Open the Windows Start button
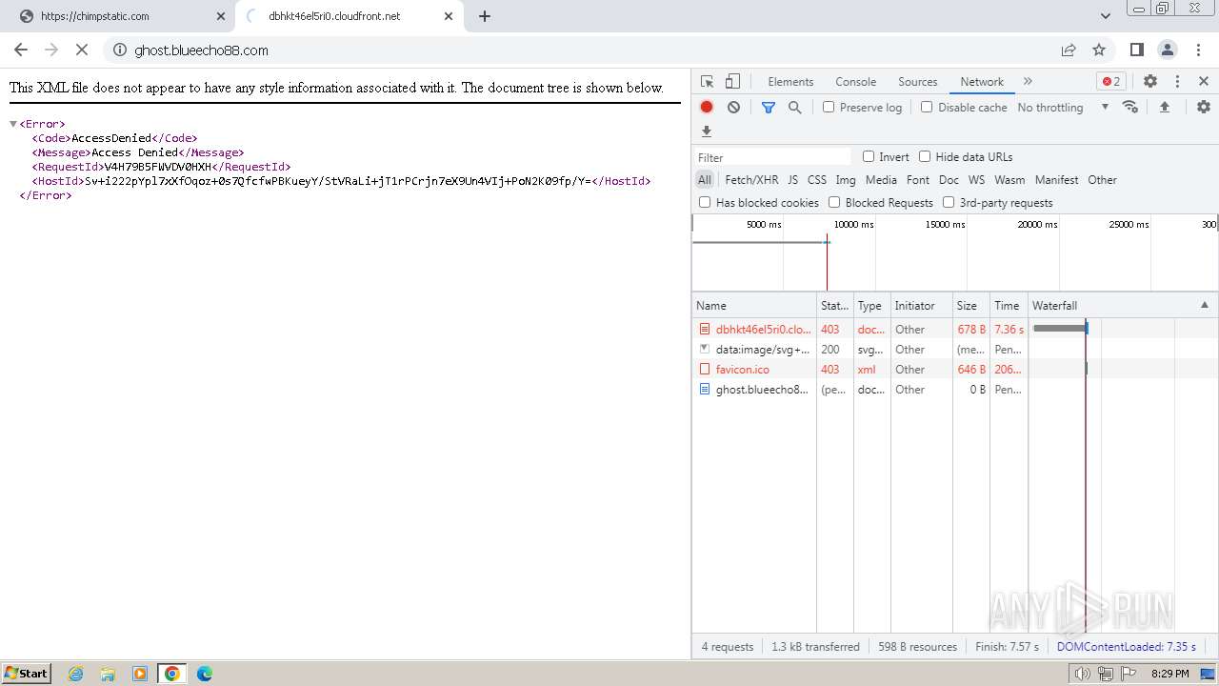 tap(27, 673)
